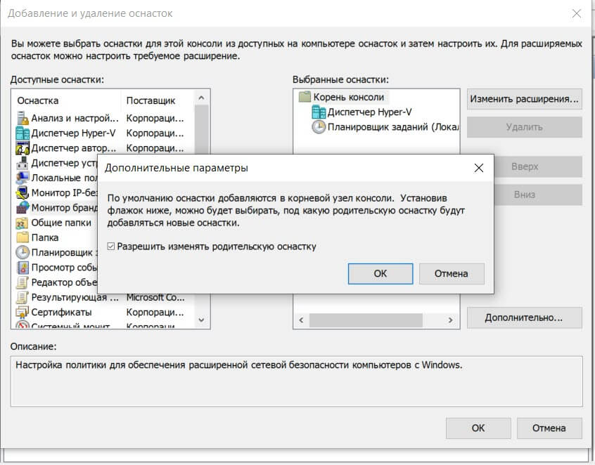Uncheck Разрешить изменять родительскую оснастку

(x=111, y=247)
